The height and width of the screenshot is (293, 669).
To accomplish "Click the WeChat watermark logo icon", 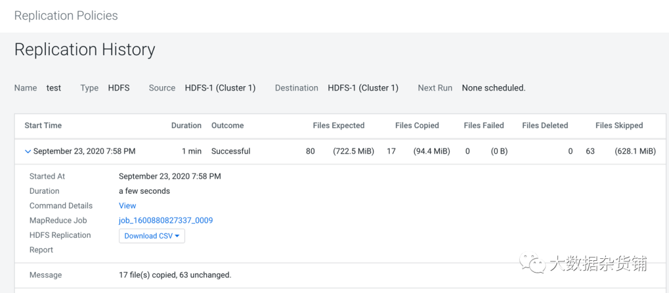I will 531,263.
